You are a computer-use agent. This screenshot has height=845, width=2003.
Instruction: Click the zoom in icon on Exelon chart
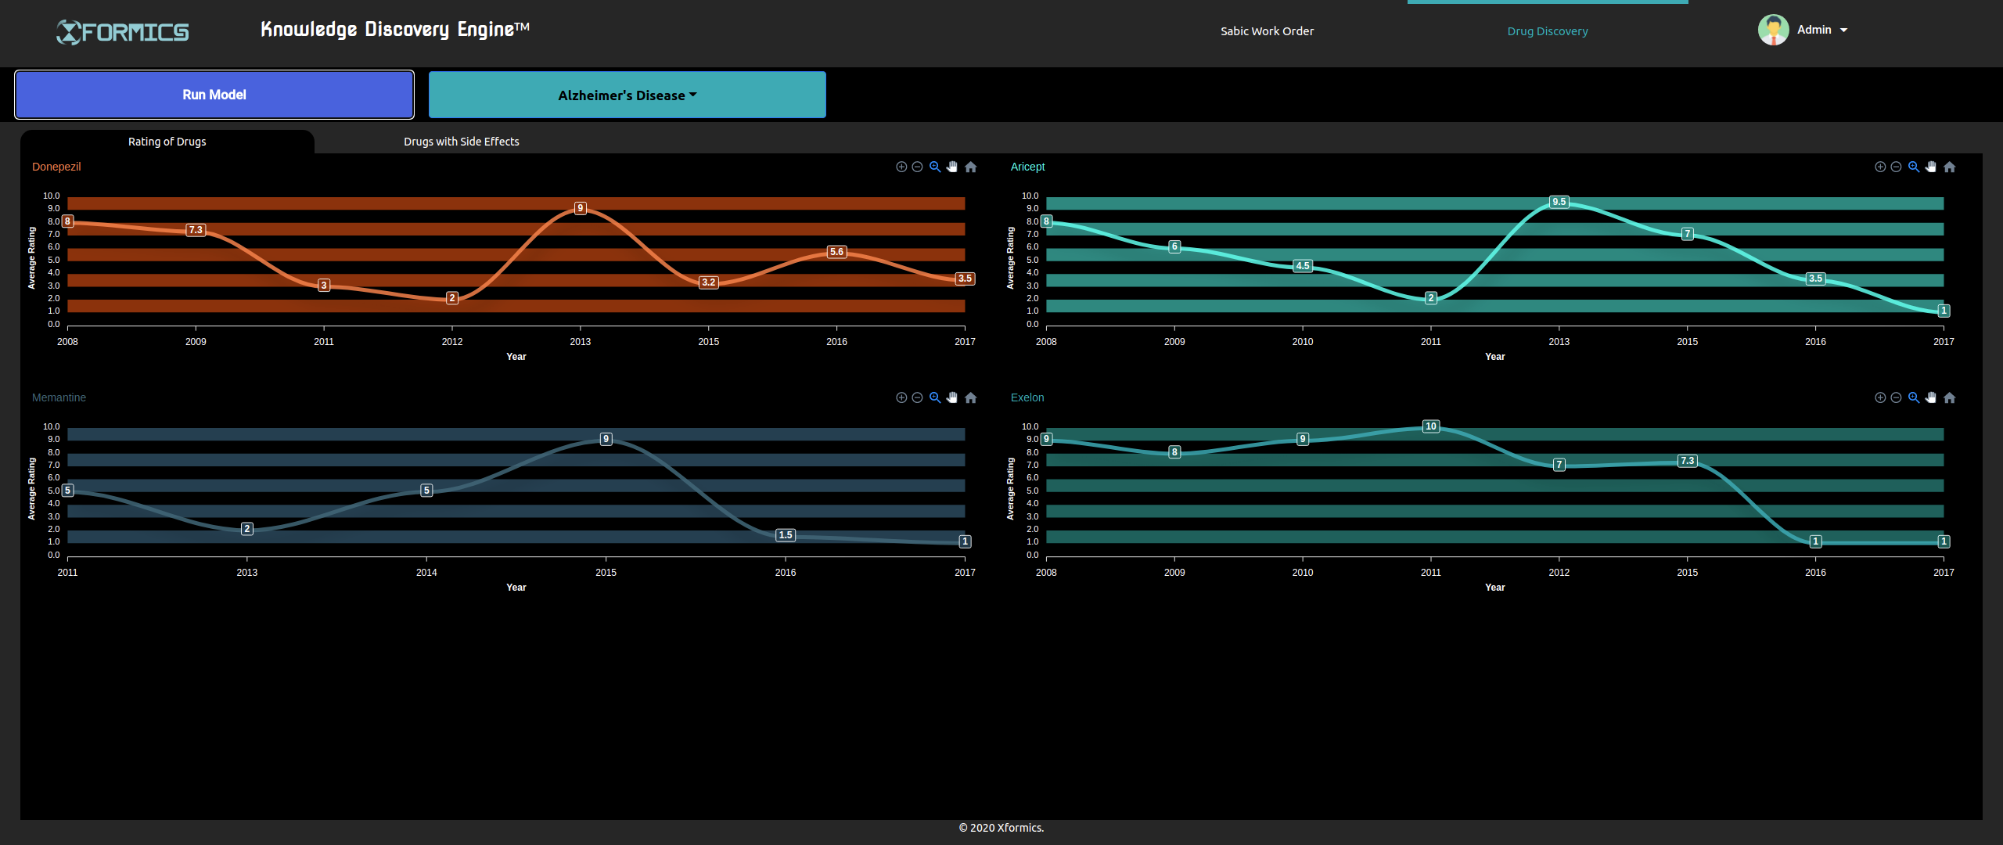coord(1880,397)
